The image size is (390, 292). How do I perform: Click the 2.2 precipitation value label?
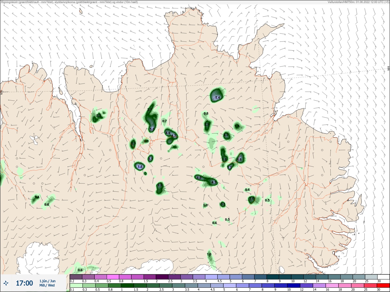tap(98, 115)
